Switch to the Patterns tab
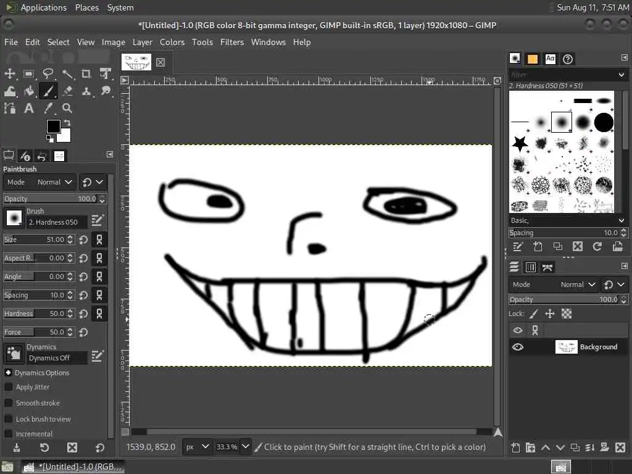Viewport: 632px width, 474px height. 533,59
